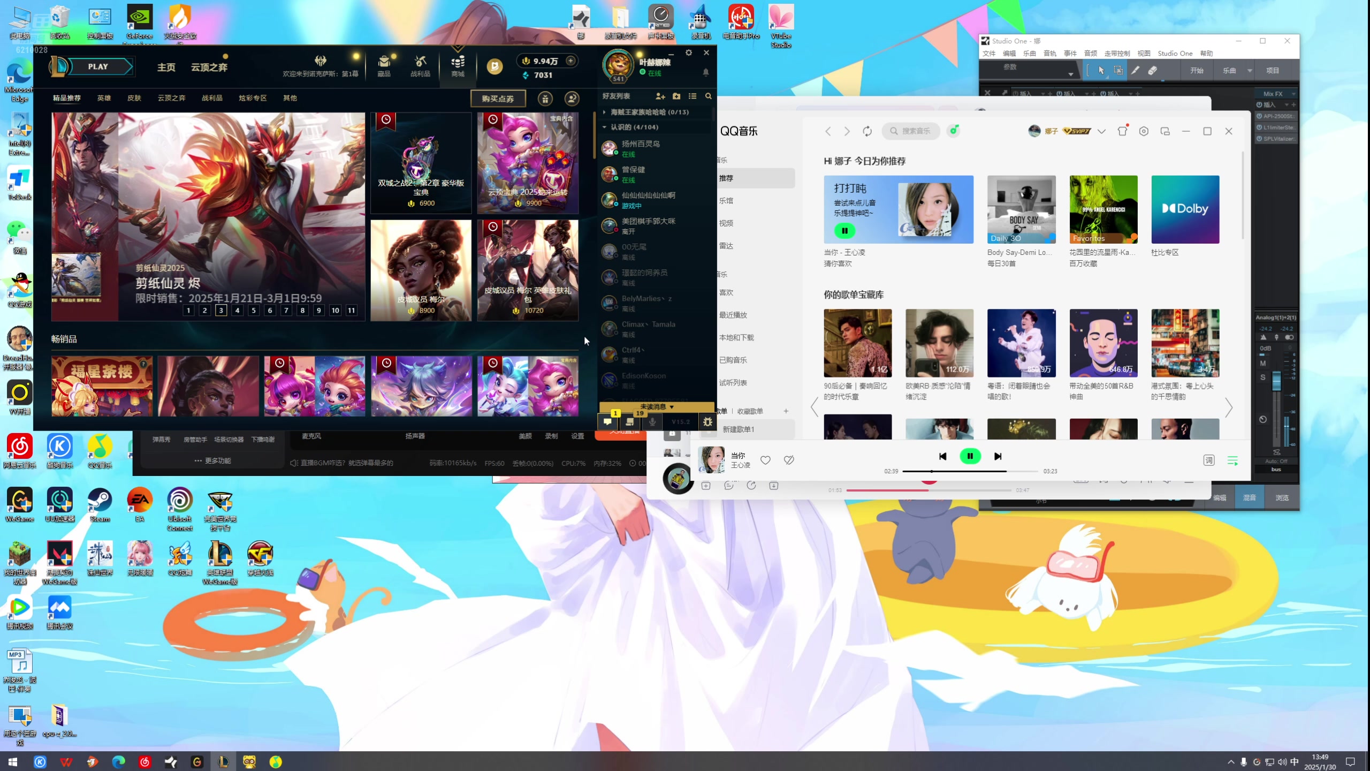Create a new friend folder in League
Image resolution: width=1370 pixels, height=771 pixels.
[x=676, y=96]
